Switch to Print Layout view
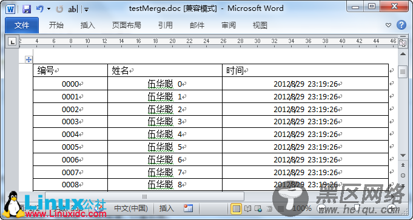The image size is (413, 220). point(237,208)
